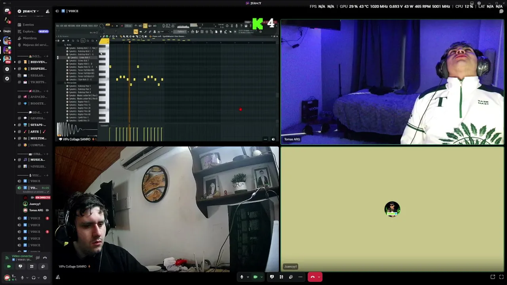
Task: Open the BOOSTERS channel
Action: coord(33,103)
